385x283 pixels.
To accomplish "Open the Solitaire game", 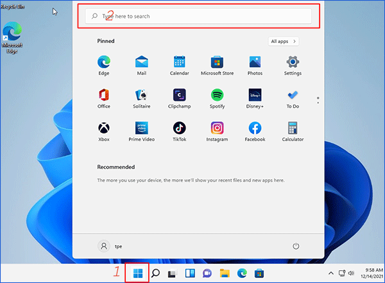I will click(x=142, y=99).
